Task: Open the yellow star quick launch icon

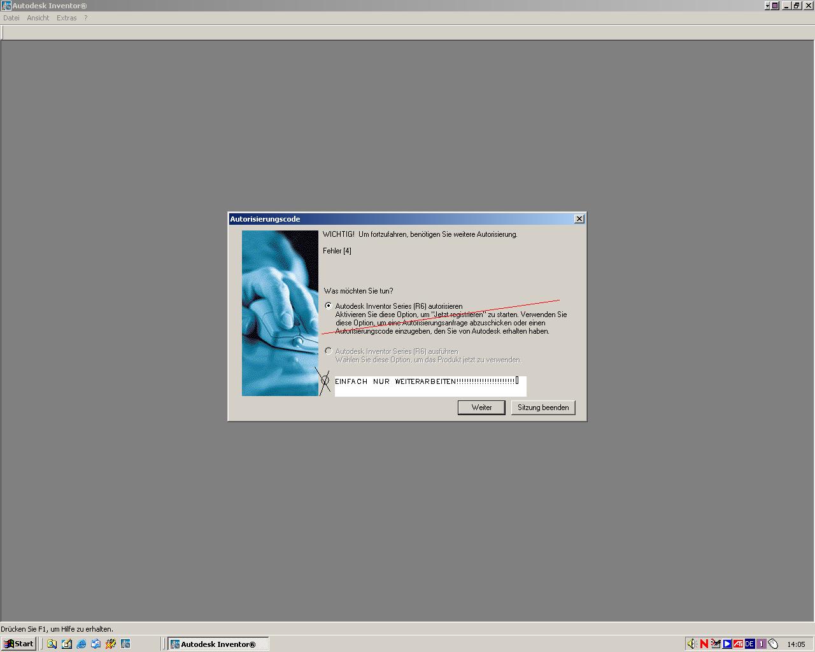Action: click(110, 644)
